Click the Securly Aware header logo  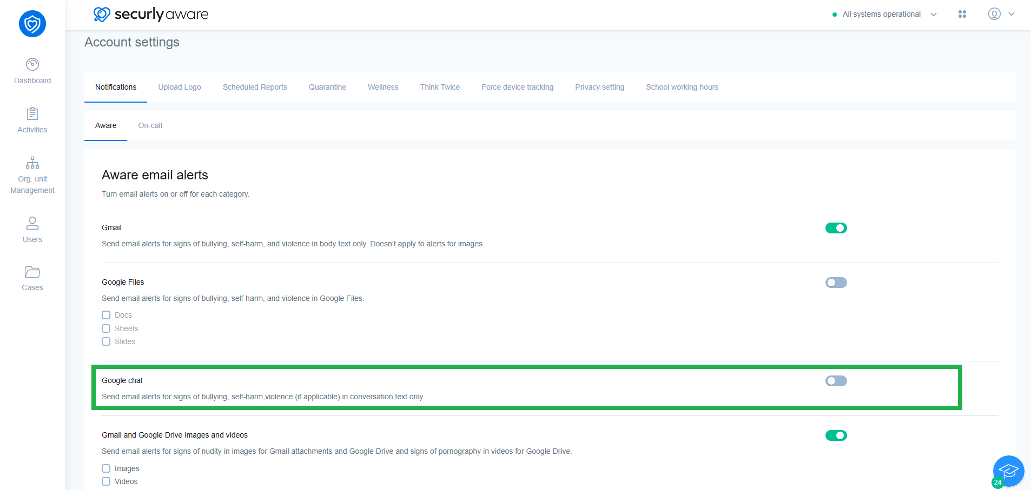point(151,14)
